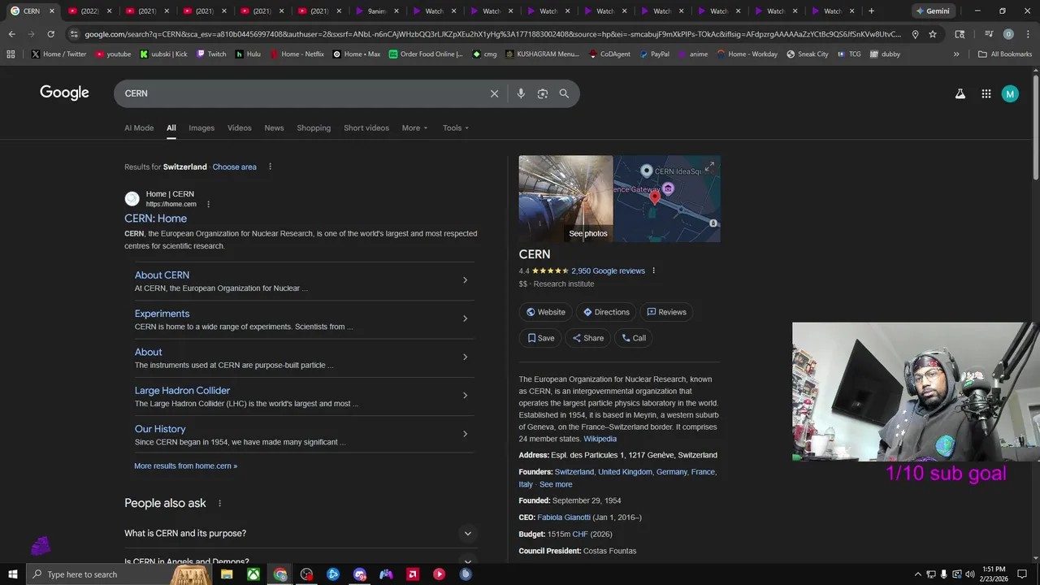
Task: View site information in the address bar
Action: point(74,34)
